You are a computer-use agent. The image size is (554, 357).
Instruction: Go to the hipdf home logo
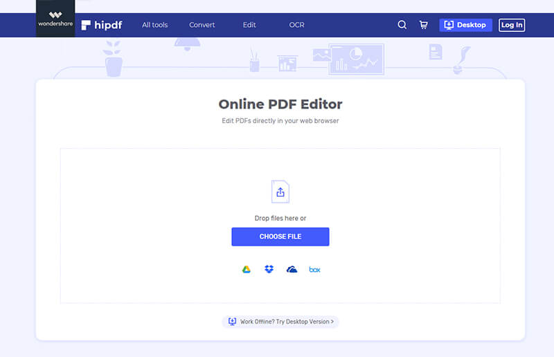(102, 25)
